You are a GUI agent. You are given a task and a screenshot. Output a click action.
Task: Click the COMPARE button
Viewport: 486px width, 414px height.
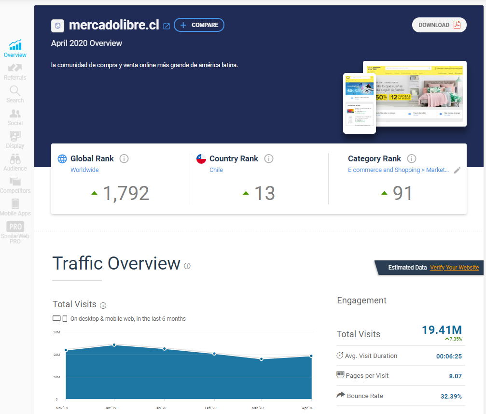coord(199,25)
